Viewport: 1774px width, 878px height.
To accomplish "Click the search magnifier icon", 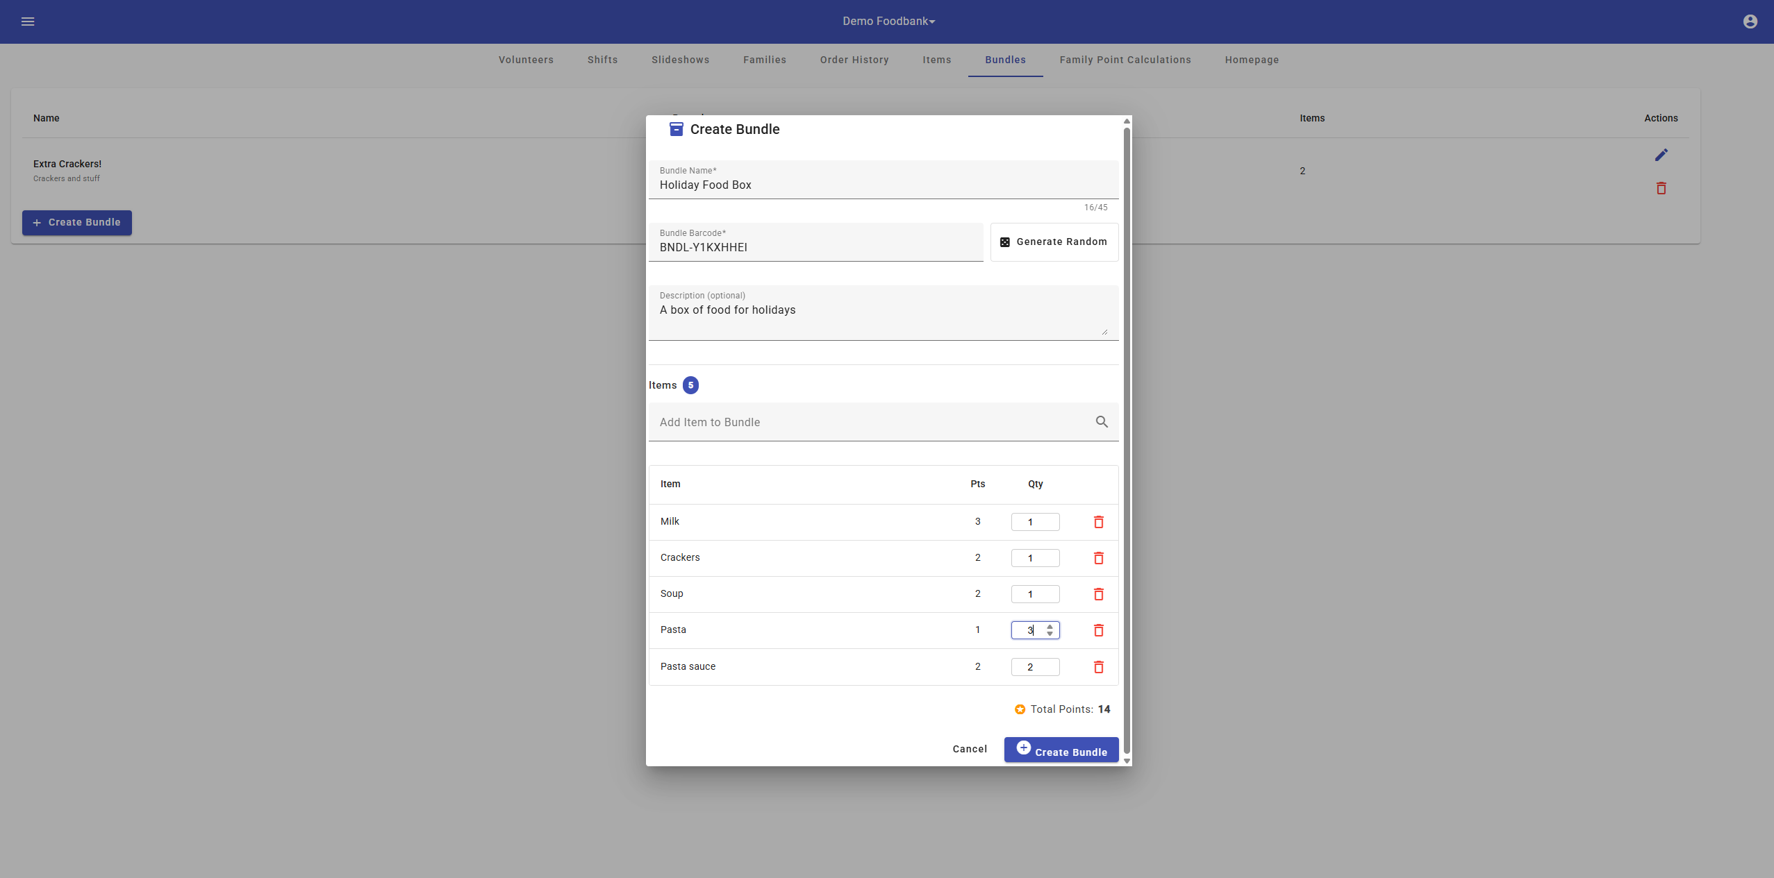I will tap(1102, 422).
